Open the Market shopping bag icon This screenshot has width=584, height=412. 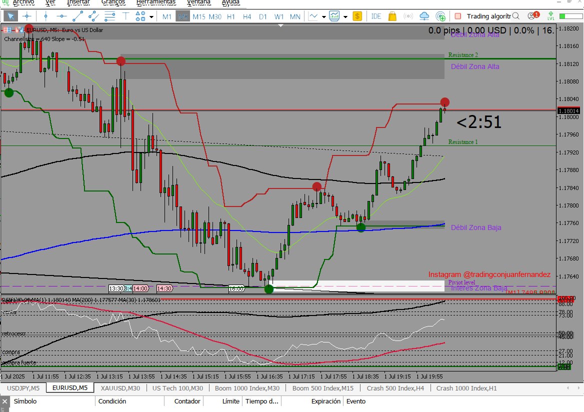392,16
